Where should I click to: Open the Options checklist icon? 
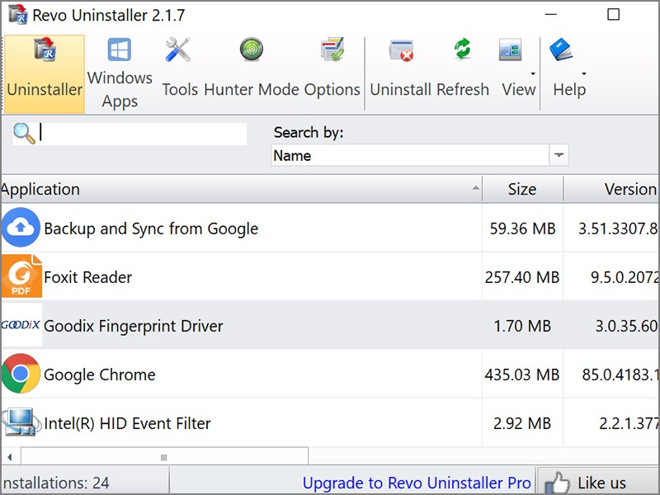[x=332, y=49]
